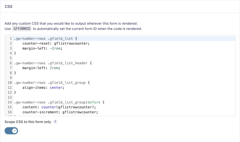This screenshot has height=142, width=240.
Task: Click the 'Scope CSS to this form only' label
Action: point(28,122)
